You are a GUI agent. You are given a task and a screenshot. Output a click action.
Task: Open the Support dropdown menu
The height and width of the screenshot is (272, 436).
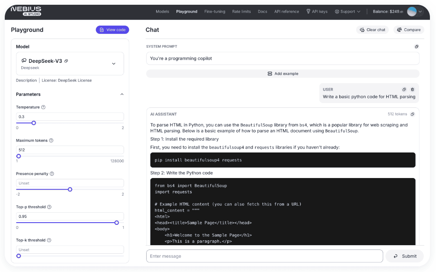pyautogui.click(x=347, y=11)
